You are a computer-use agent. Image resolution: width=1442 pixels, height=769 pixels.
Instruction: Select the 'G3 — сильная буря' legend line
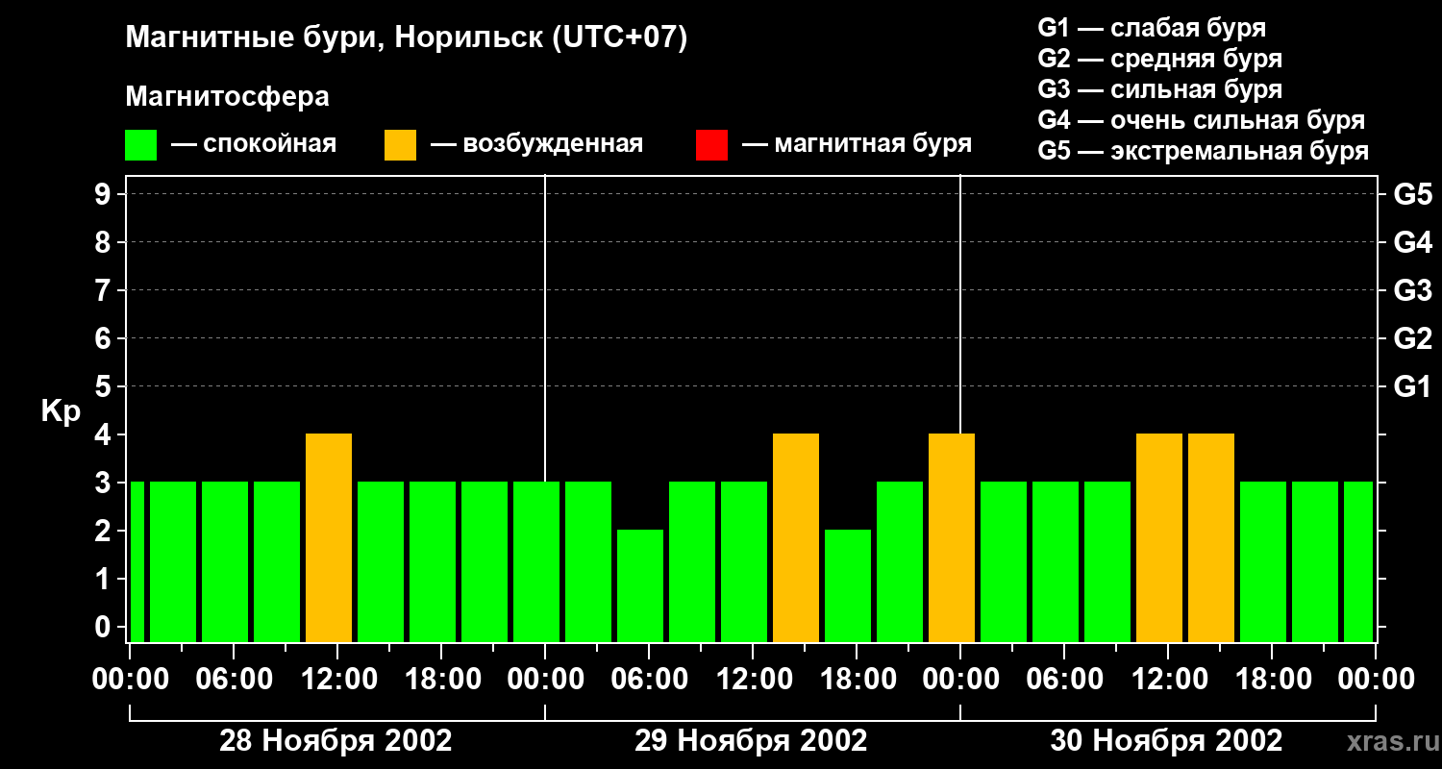1160,89
